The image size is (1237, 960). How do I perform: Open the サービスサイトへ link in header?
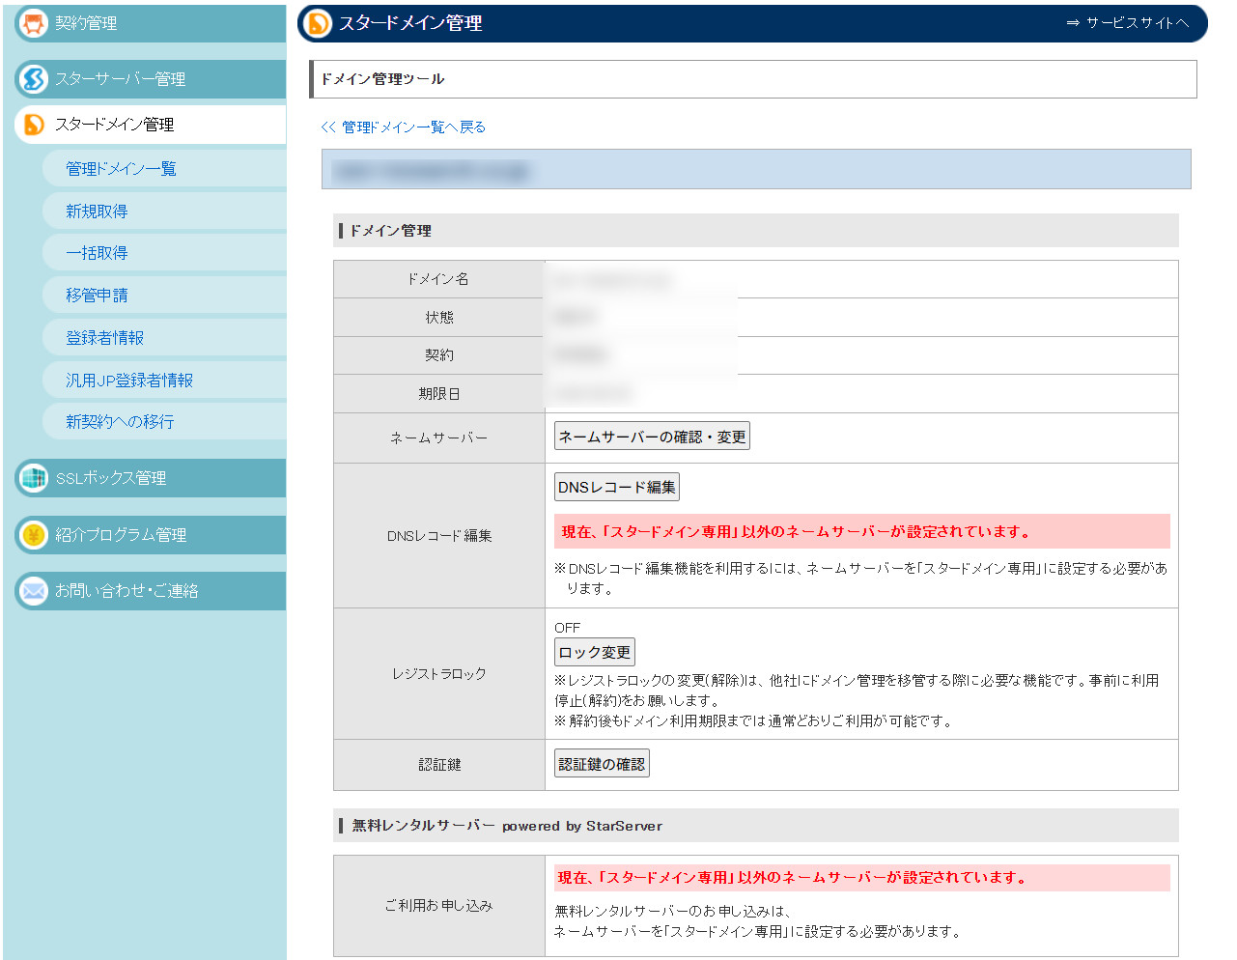coord(1127,23)
